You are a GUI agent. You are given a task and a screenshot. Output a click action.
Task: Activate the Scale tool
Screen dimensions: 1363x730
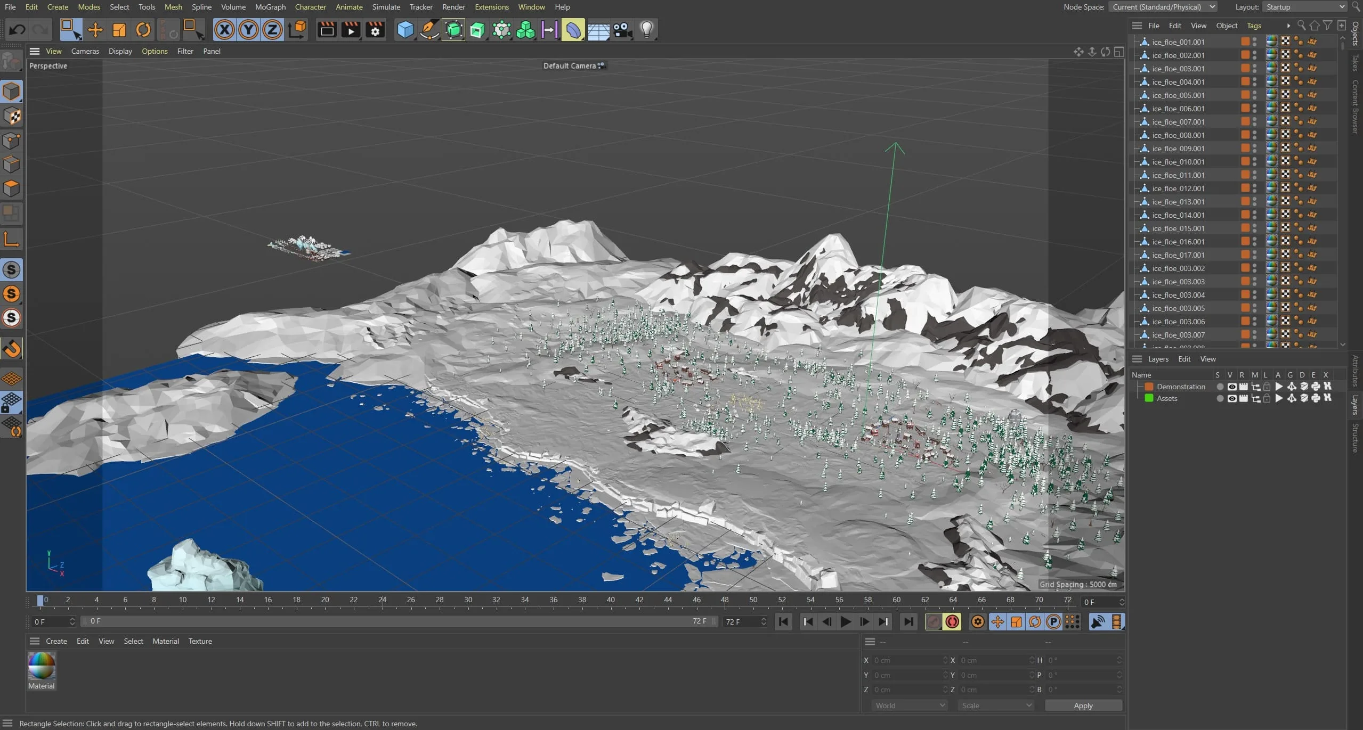tap(119, 30)
